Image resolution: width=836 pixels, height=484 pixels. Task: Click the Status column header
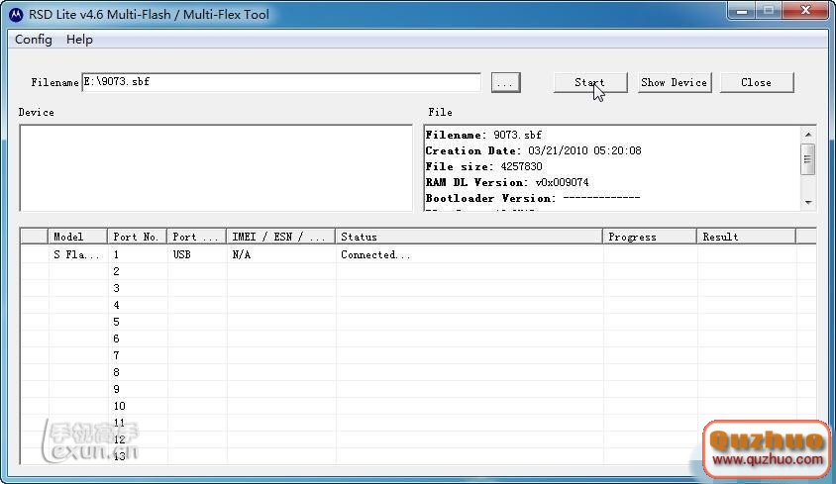(470, 237)
